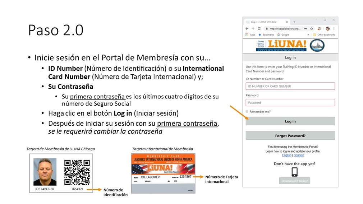The image size is (363, 204).
Task: Reload the page with the refresh icon
Action: click(x=259, y=29)
